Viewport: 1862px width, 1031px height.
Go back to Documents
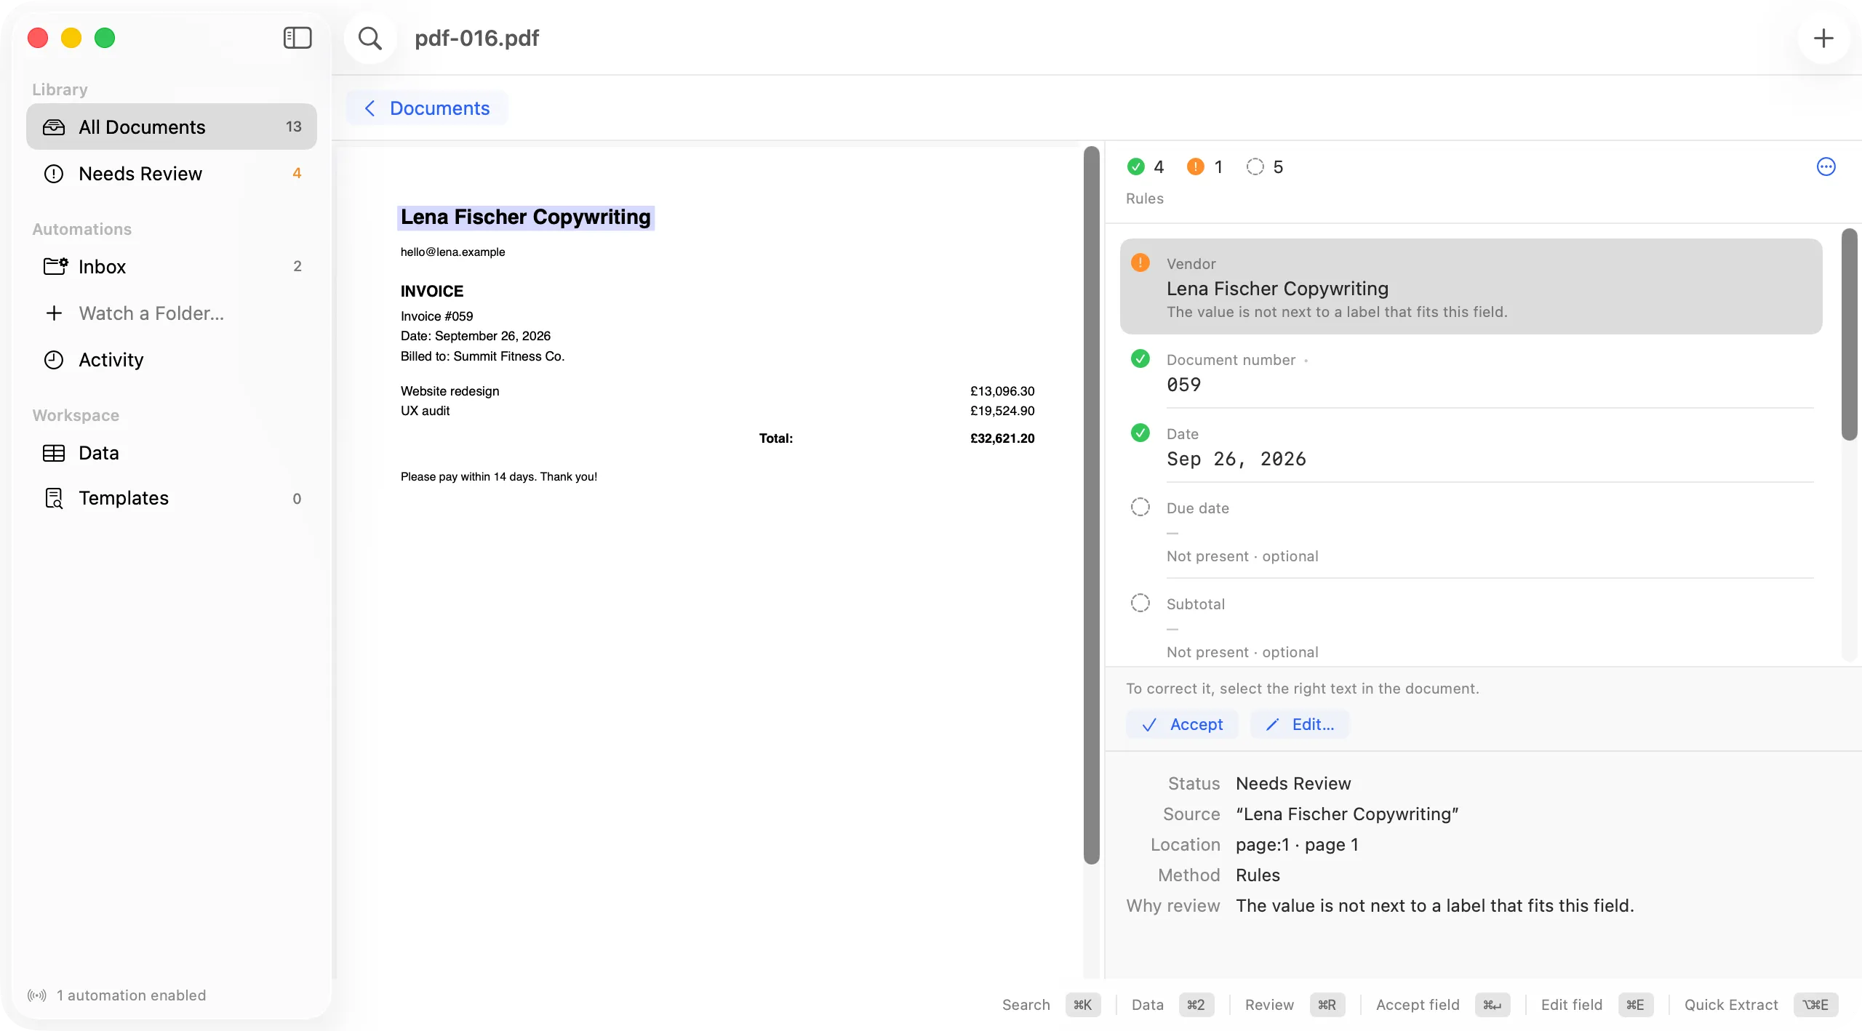click(427, 108)
